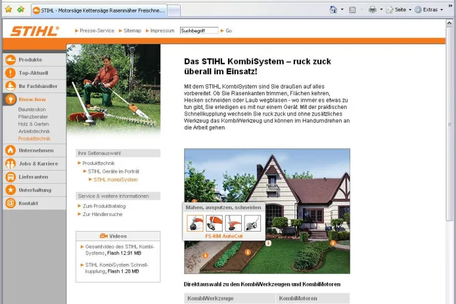Screen dimensions: 456x304
Task: Select the fourth edger tool thumbnail
Action: (253, 223)
